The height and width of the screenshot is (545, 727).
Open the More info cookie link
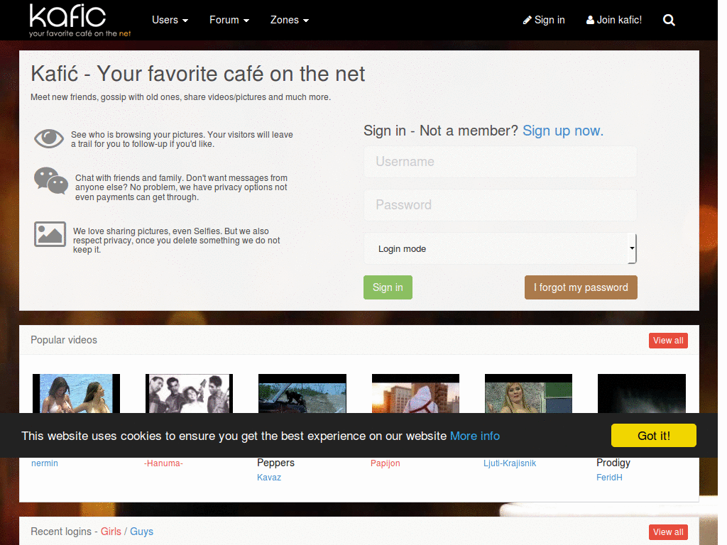pyautogui.click(x=475, y=436)
